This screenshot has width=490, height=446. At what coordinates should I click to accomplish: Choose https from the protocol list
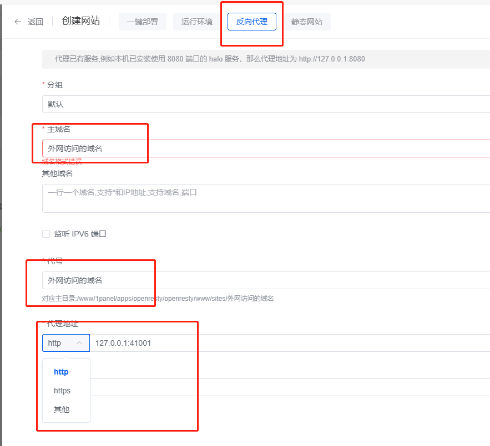pos(62,391)
